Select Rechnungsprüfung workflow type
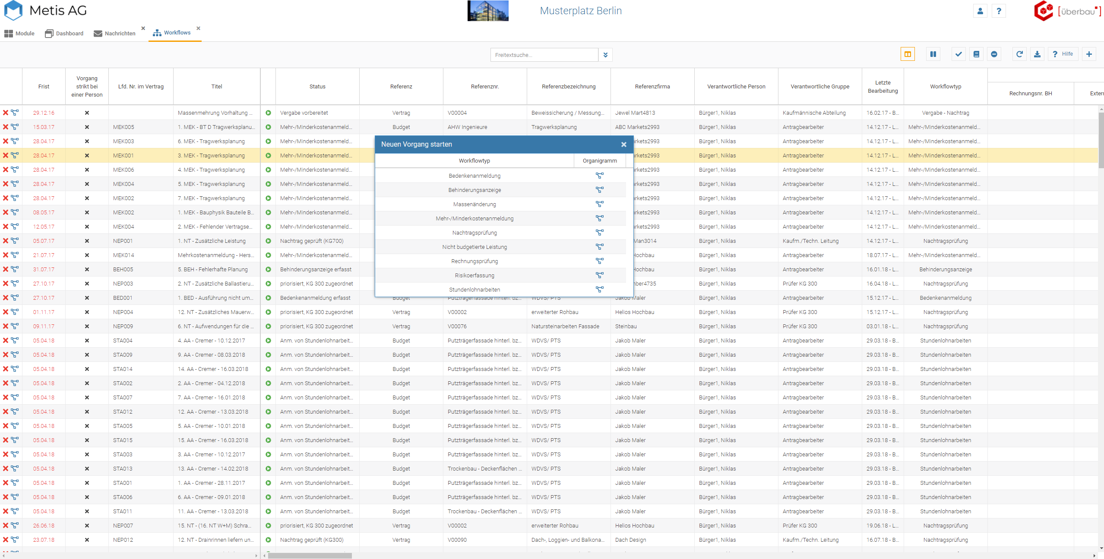 [474, 261]
